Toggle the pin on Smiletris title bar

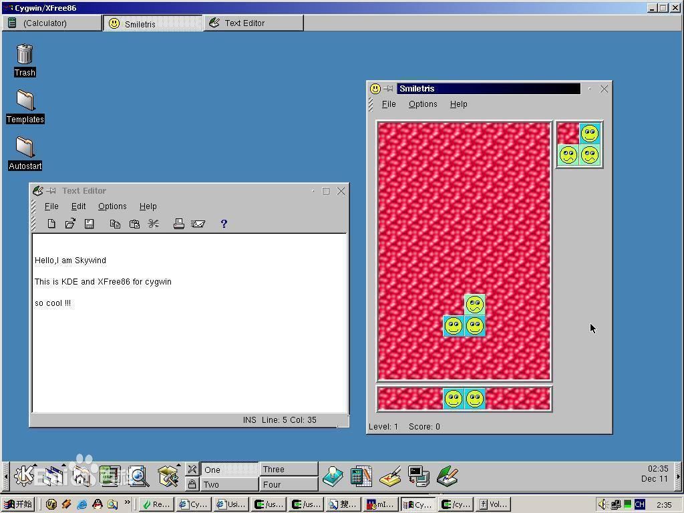[388, 89]
